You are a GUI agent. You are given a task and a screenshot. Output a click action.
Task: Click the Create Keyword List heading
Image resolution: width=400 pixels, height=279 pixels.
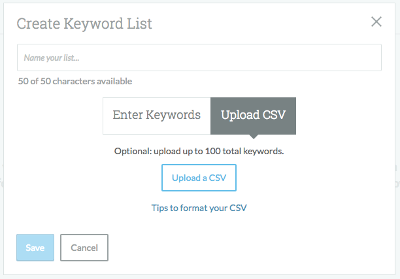tap(84, 24)
